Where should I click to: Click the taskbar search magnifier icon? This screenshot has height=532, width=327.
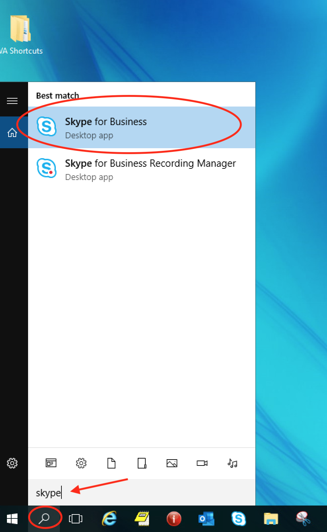[x=44, y=518]
